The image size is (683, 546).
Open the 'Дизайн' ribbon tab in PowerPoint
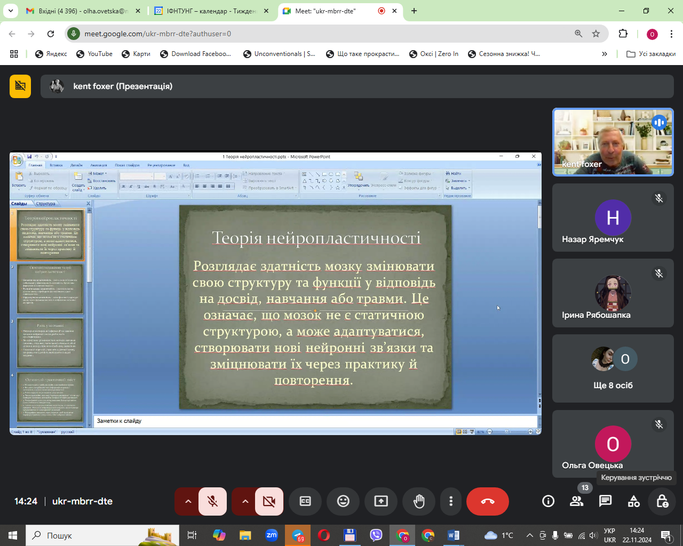click(x=76, y=165)
